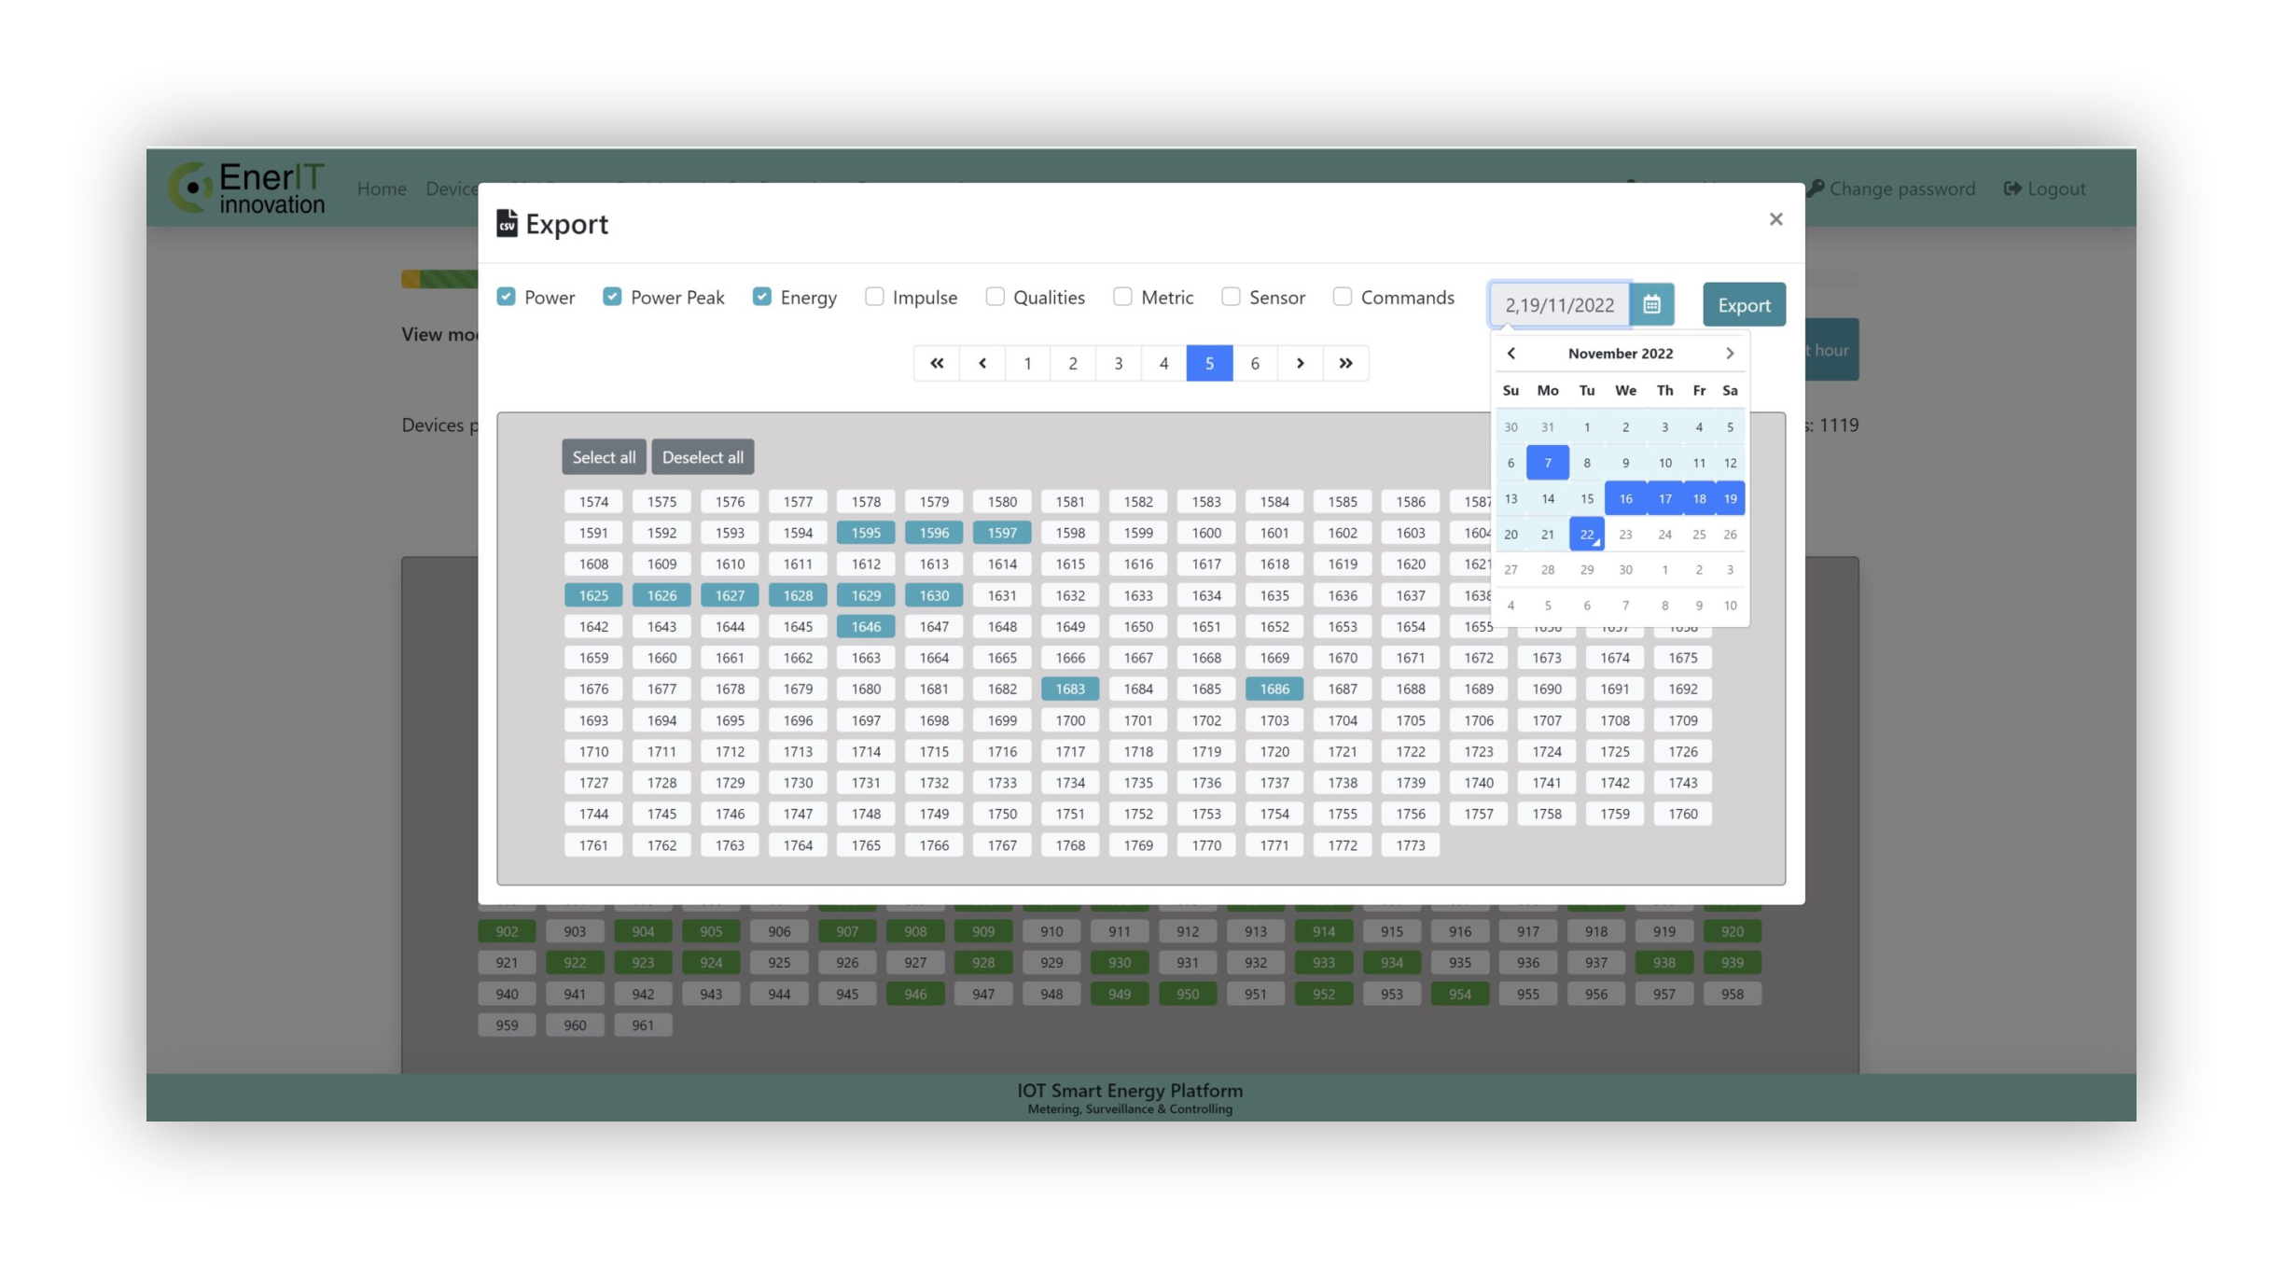Show next month in calendar
Viewport: 2283px width, 1268px height.
click(x=1730, y=353)
